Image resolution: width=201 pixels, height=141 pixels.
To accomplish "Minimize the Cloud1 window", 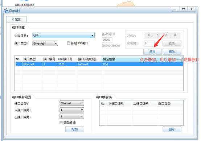I will 175,9.
